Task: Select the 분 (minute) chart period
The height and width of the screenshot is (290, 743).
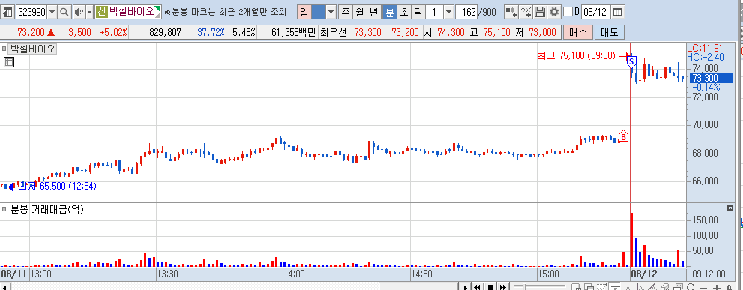Action: coord(389,12)
